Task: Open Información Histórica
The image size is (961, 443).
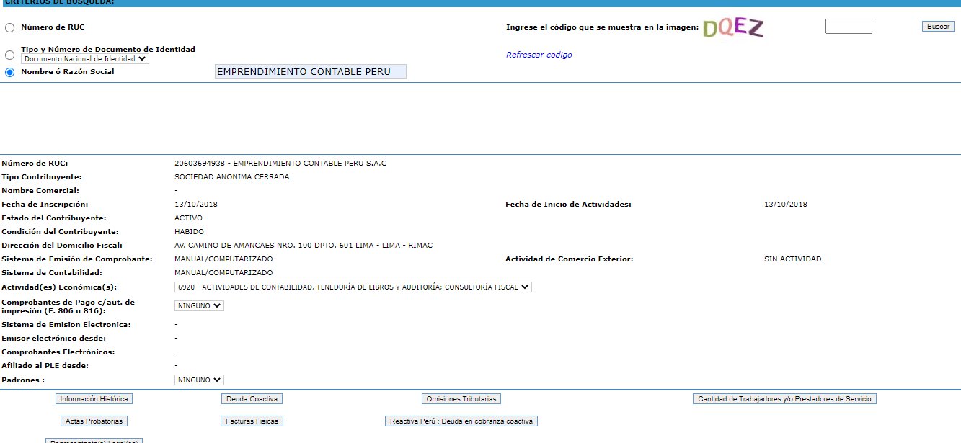Action: pyautogui.click(x=94, y=398)
